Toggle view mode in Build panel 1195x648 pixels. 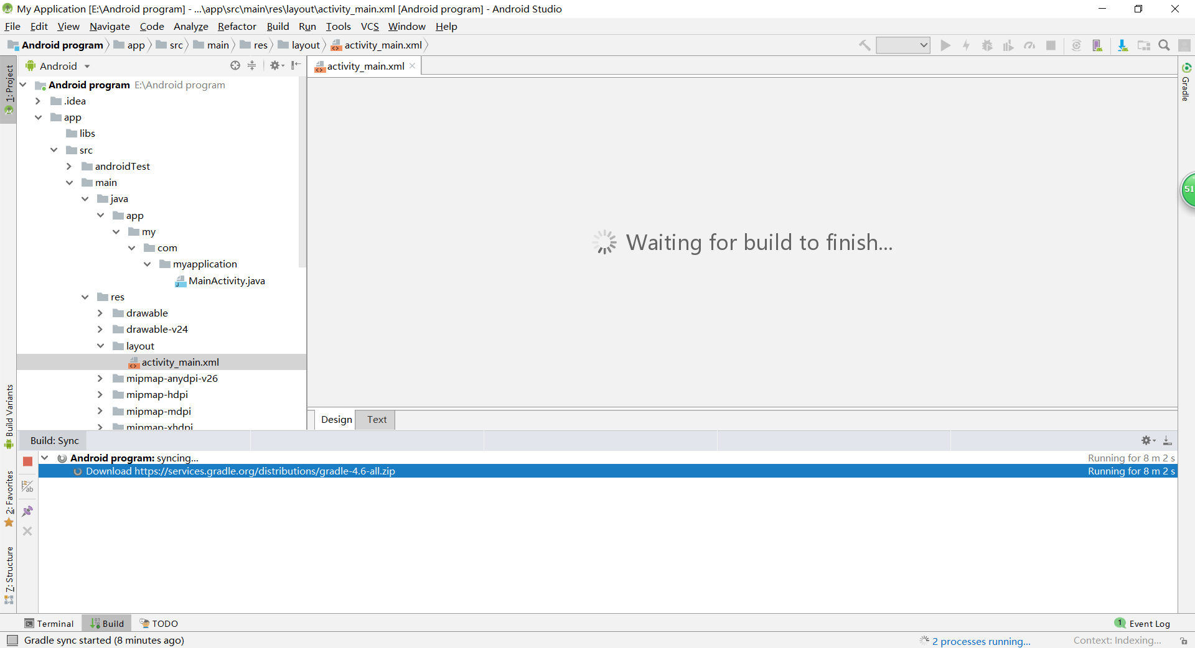click(27, 486)
